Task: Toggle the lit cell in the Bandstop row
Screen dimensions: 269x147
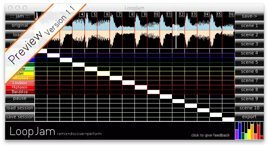Action: point(153,92)
